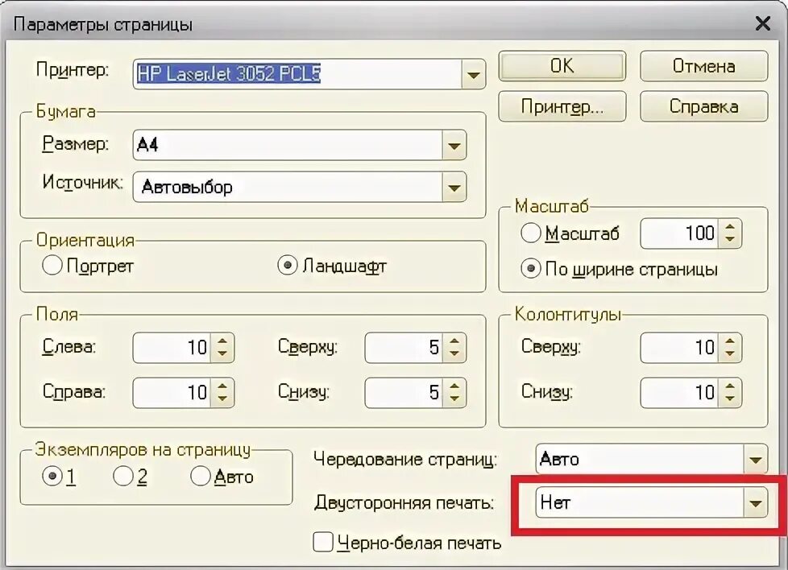The width and height of the screenshot is (788, 570).
Task: Click the scale value field showing 100
Action: 679,233
